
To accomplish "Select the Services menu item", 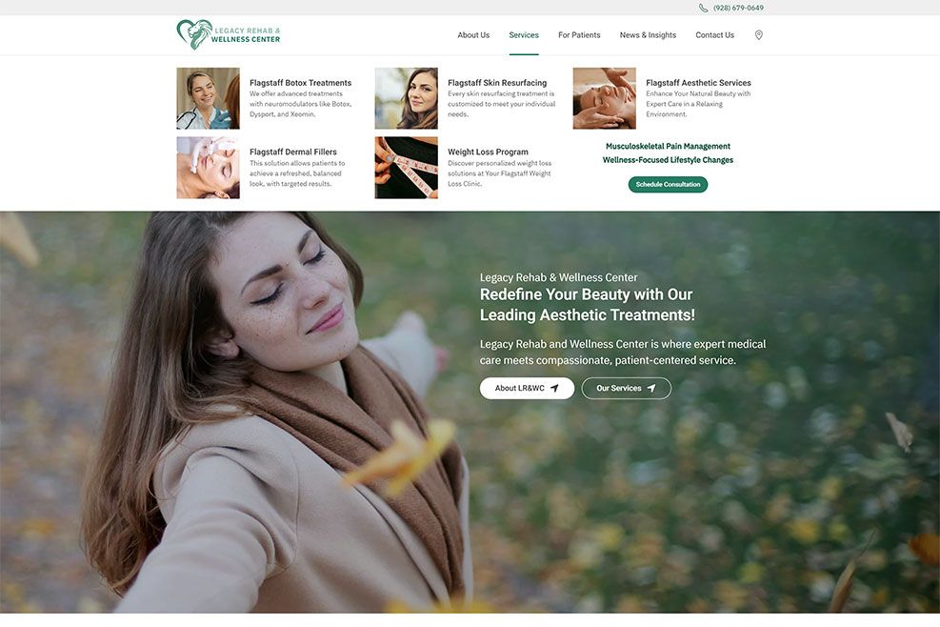I will (x=524, y=35).
